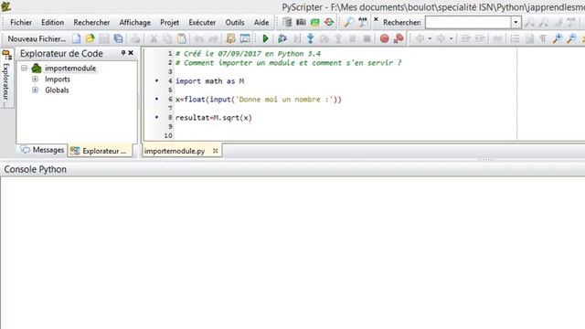Screen dimensions: 585x329
Task: Click gutter bullet beside line 4
Action: point(156,80)
